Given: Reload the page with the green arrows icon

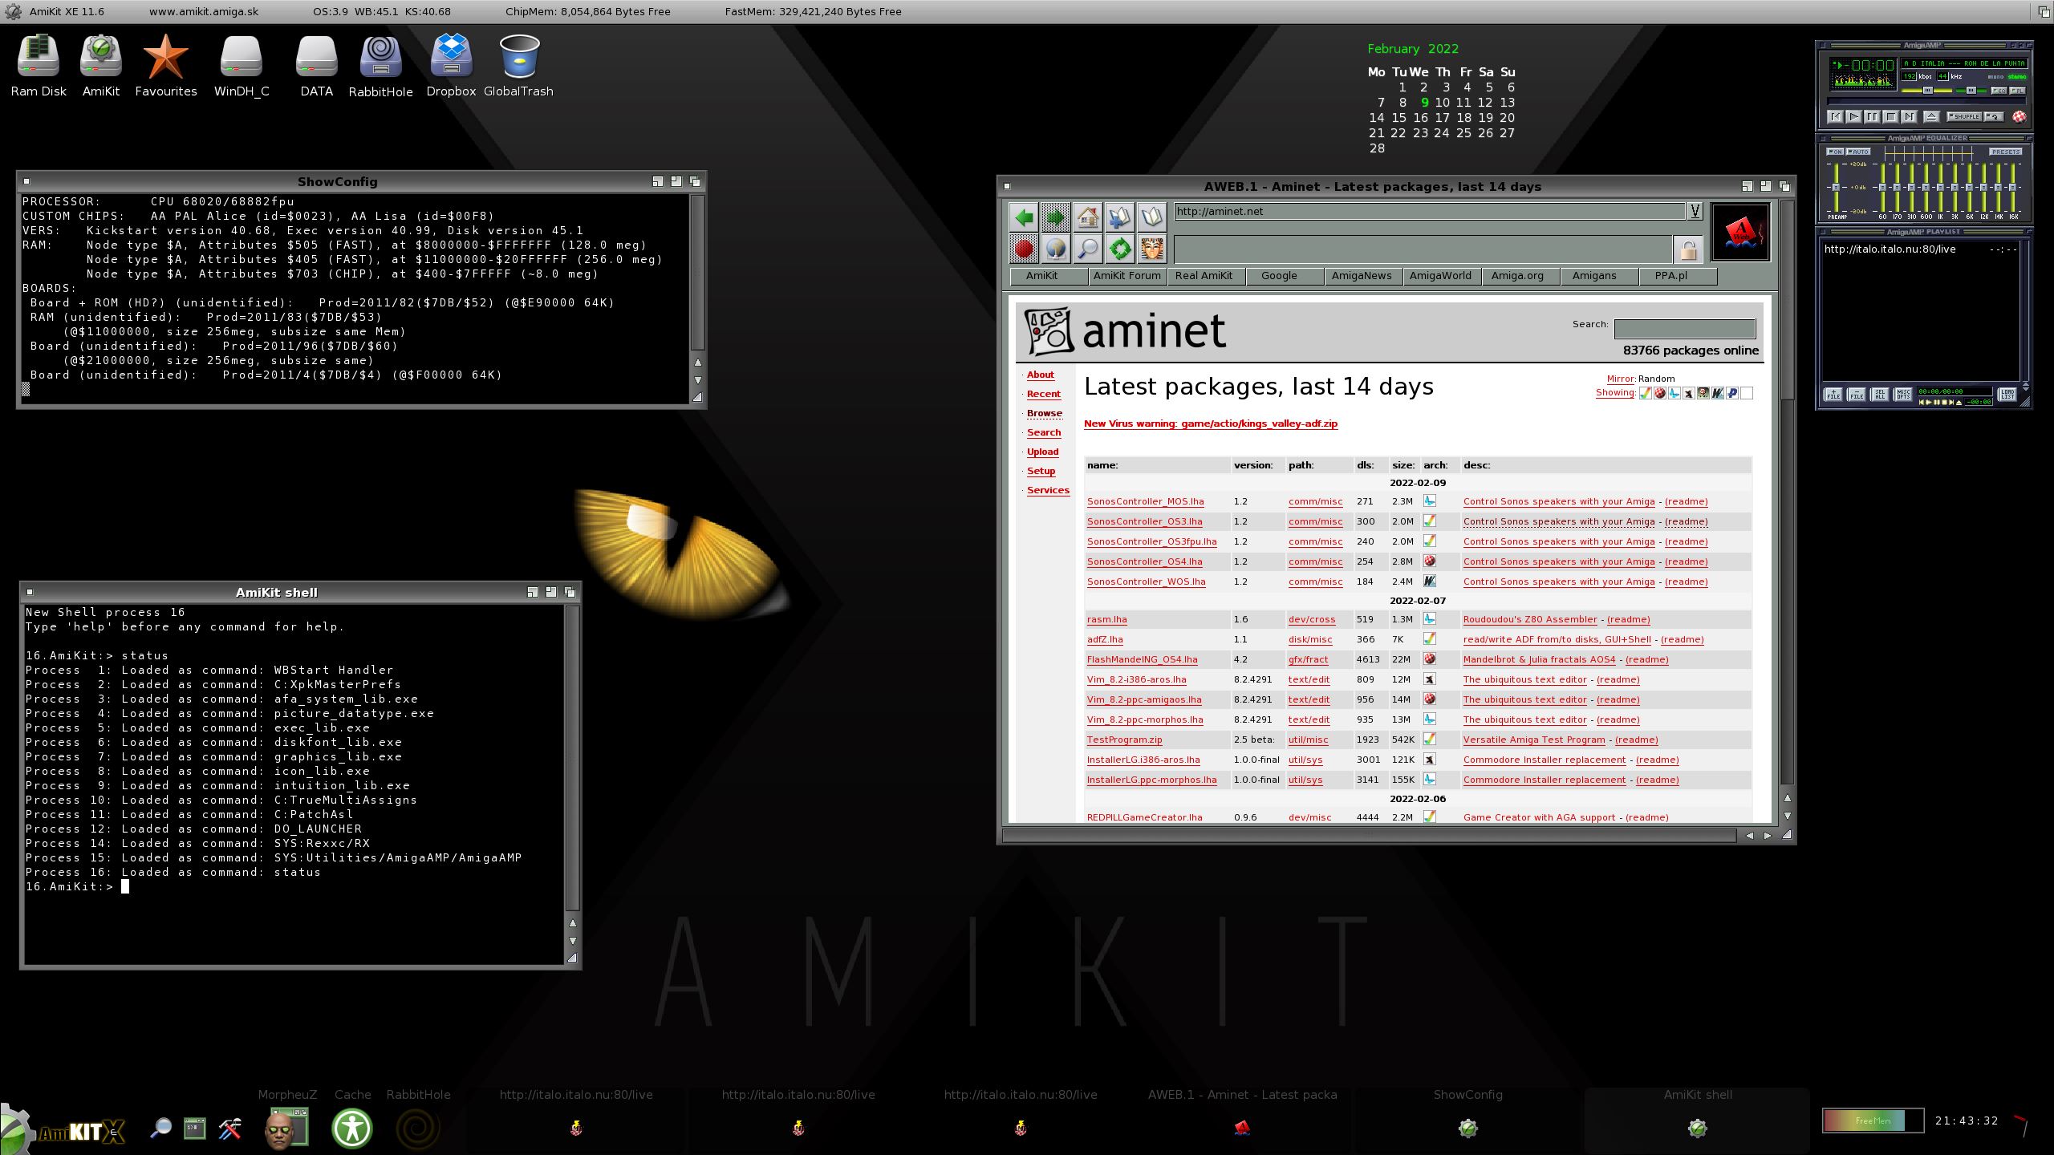Looking at the screenshot, I should [1120, 249].
